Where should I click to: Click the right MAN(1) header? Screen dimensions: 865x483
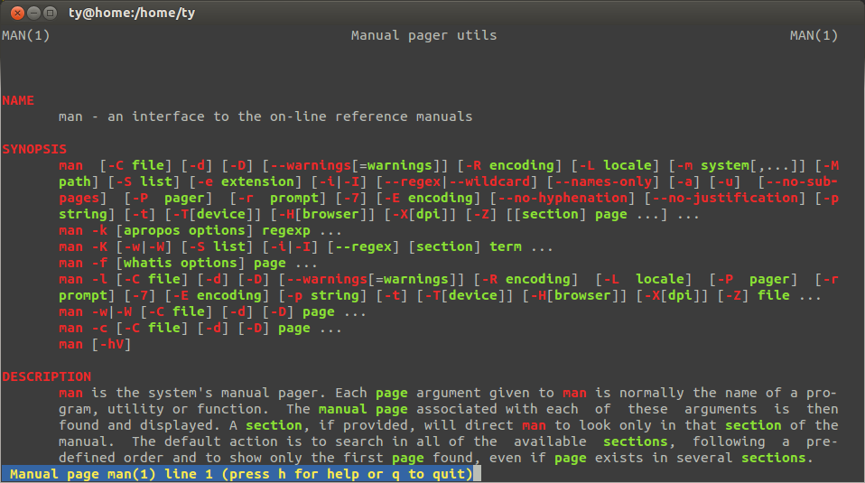point(814,35)
